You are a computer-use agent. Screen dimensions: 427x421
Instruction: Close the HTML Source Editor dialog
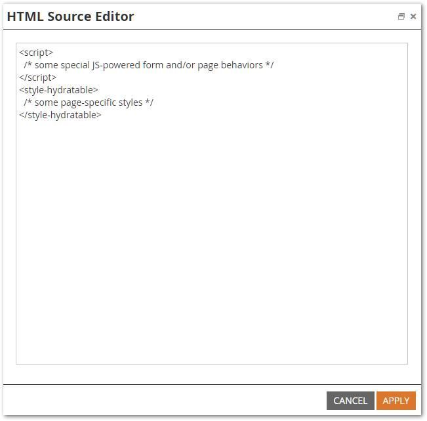click(413, 16)
